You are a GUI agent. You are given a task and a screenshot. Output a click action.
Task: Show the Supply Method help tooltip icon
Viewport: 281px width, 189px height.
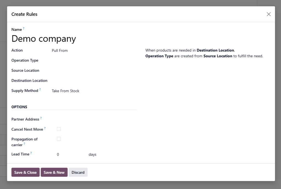[40, 90]
